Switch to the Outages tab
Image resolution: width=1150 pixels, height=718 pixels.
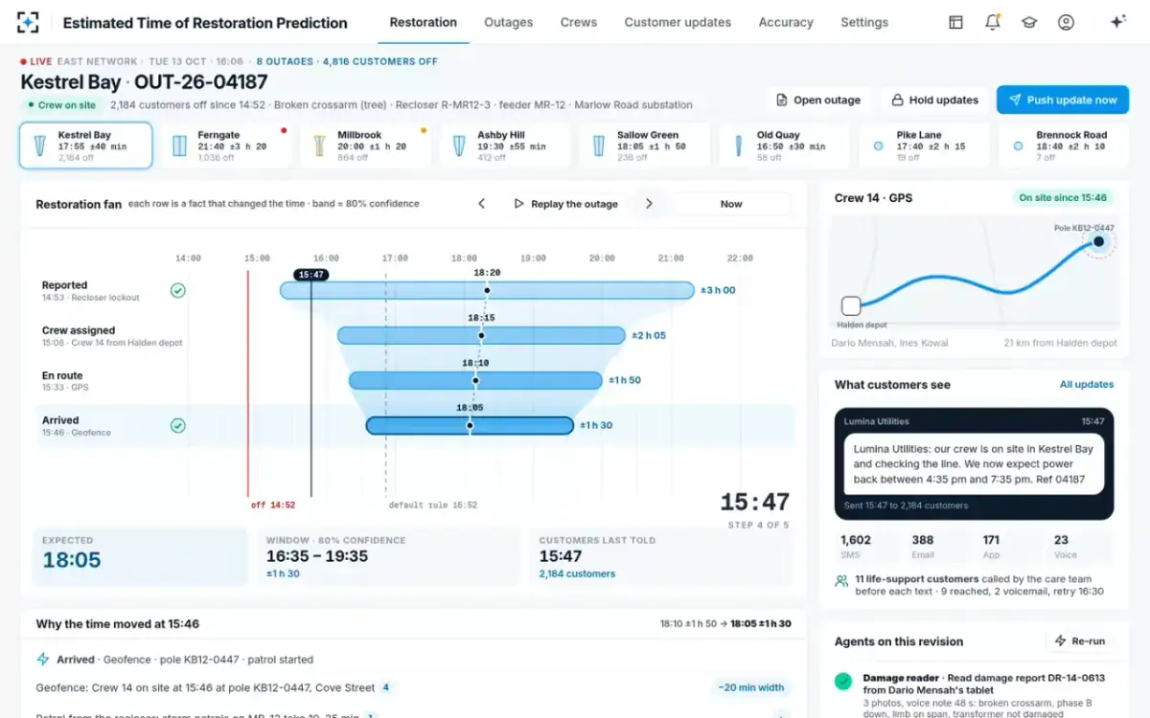pyautogui.click(x=508, y=22)
